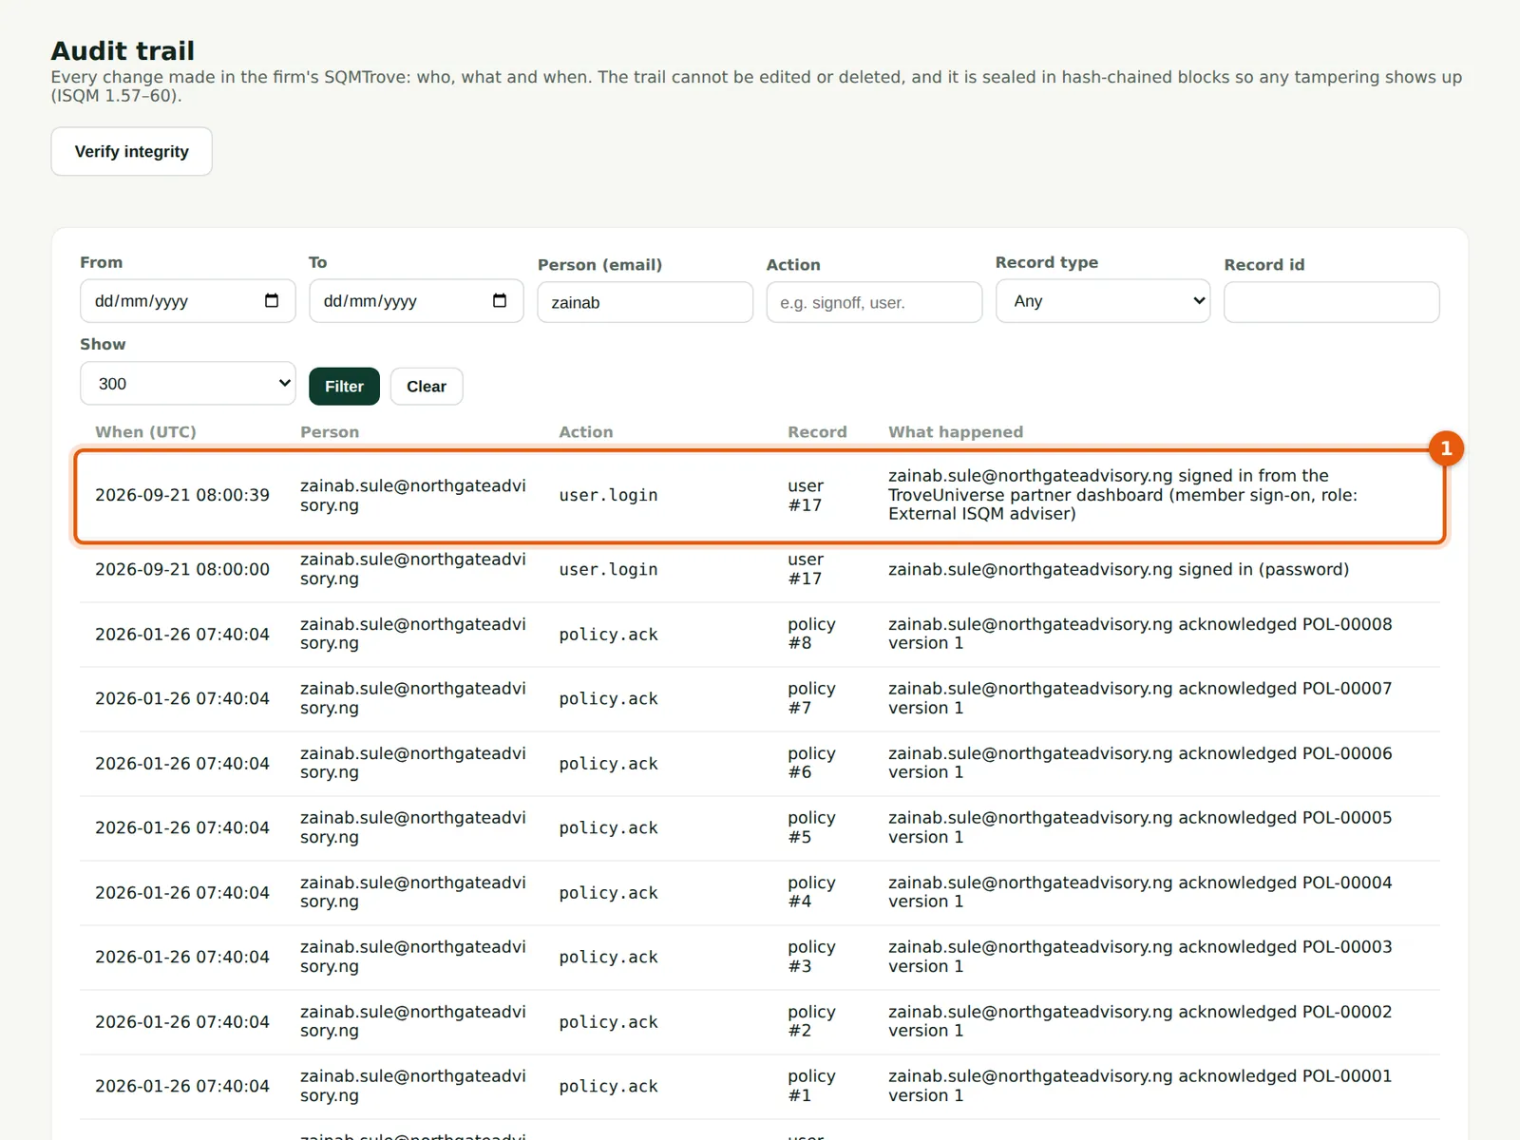Click the Record id input field
The width and height of the screenshot is (1520, 1140).
click(x=1332, y=302)
